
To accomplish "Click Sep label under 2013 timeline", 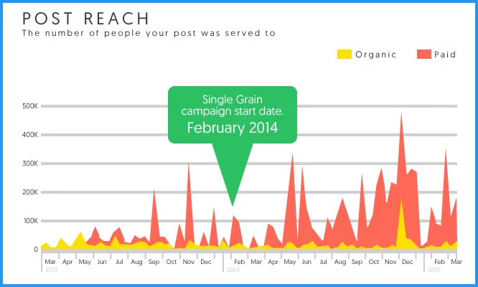I will click(154, 262).
